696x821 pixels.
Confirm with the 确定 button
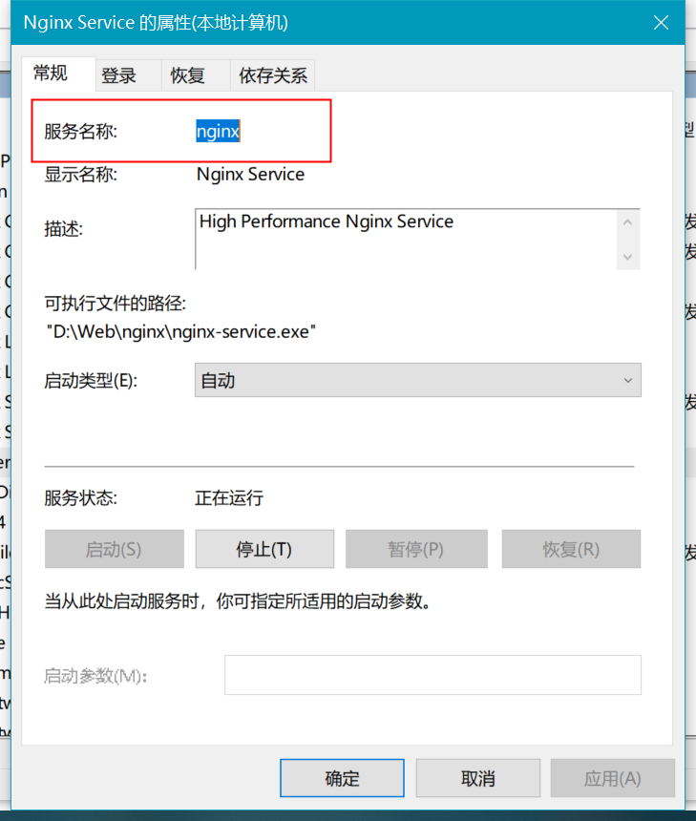click(342, 778)
